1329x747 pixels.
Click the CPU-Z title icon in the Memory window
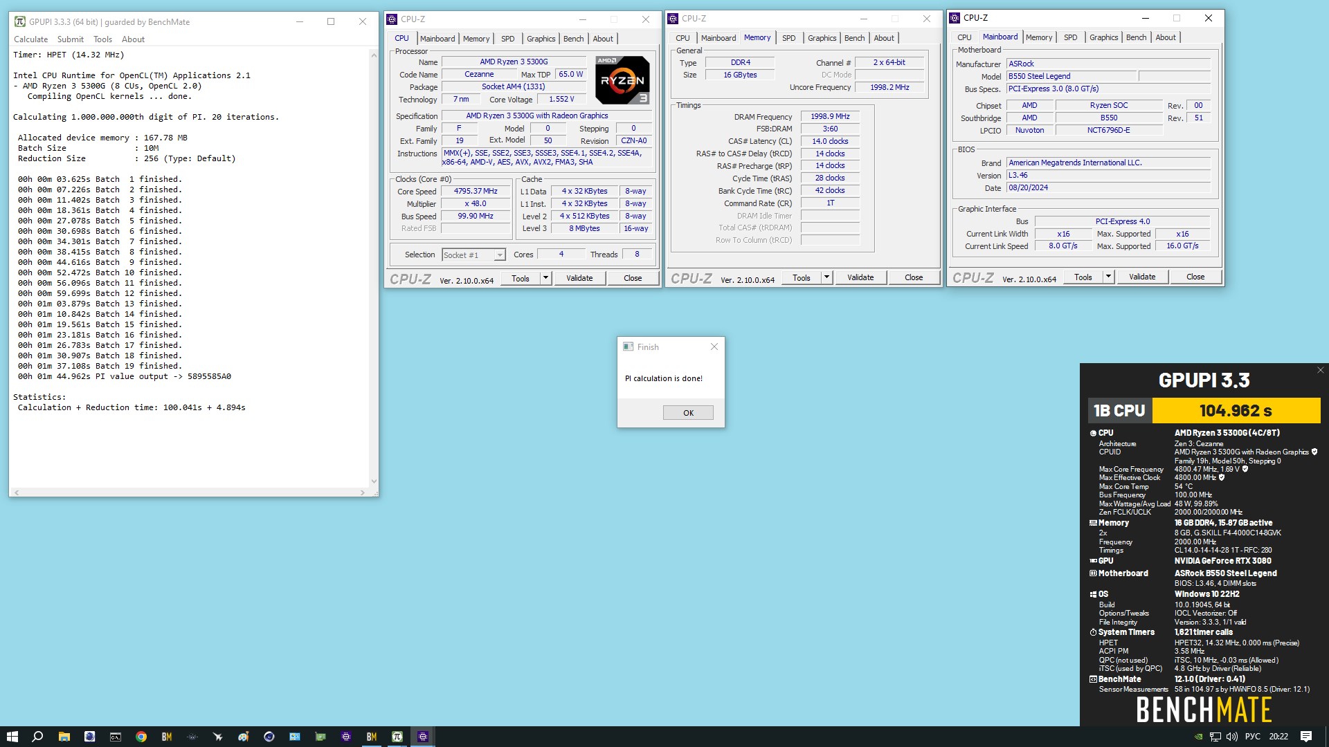(673, 19)
